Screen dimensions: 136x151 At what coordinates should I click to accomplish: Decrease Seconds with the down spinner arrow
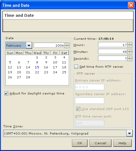(x=130, y=60)
